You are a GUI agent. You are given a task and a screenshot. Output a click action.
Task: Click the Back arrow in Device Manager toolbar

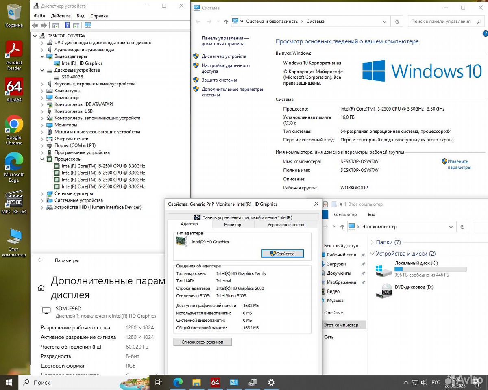click(35, 25)
